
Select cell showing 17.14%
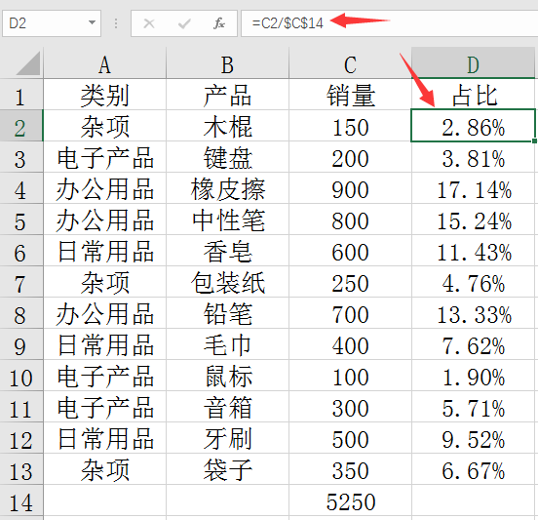[x=473, y=188]
